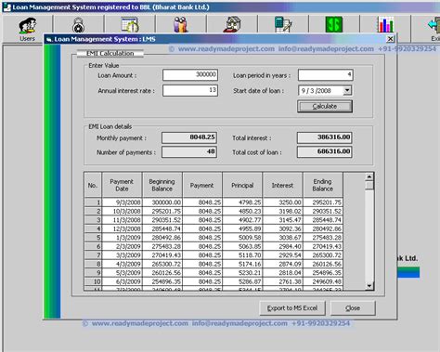Click principal cell 5009.58
Image resolution: width=440 pixels, height=352 pixels.
point(242,238)
